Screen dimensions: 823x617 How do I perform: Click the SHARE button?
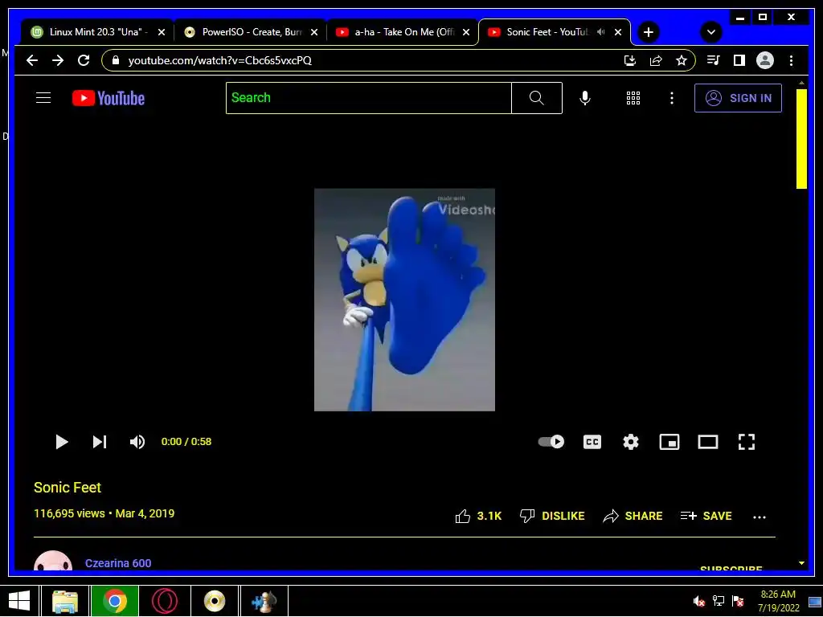(633, 517)
